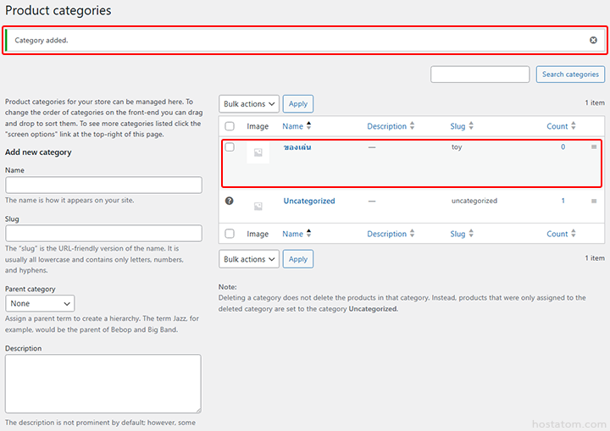Image resolution: width=610 pixels, height=431 pixels.
Task: Click the top Apply button
Action: 298,104
